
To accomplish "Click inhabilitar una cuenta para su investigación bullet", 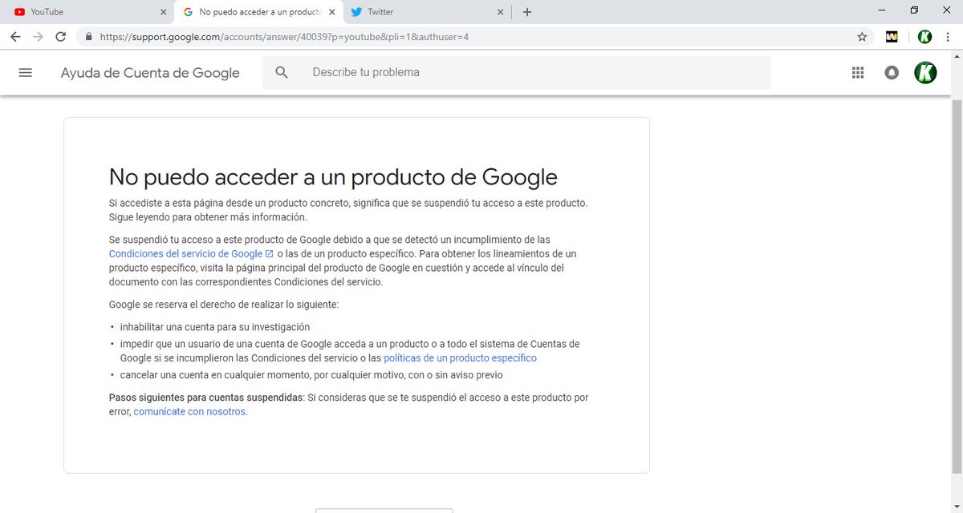I will coord(214,327).
